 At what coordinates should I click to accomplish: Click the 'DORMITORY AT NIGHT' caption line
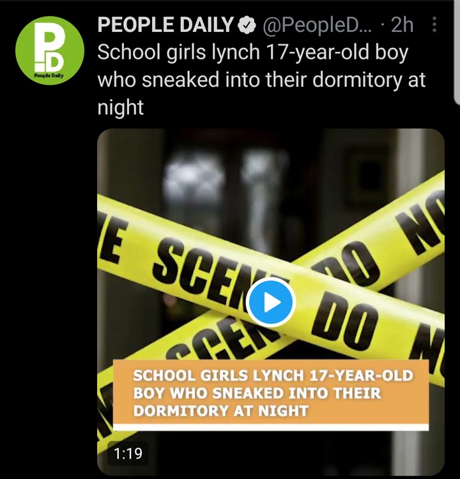(x=220, y=411)
